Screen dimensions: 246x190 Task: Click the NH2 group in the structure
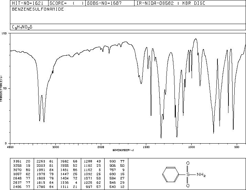click(x=201, y=175)
